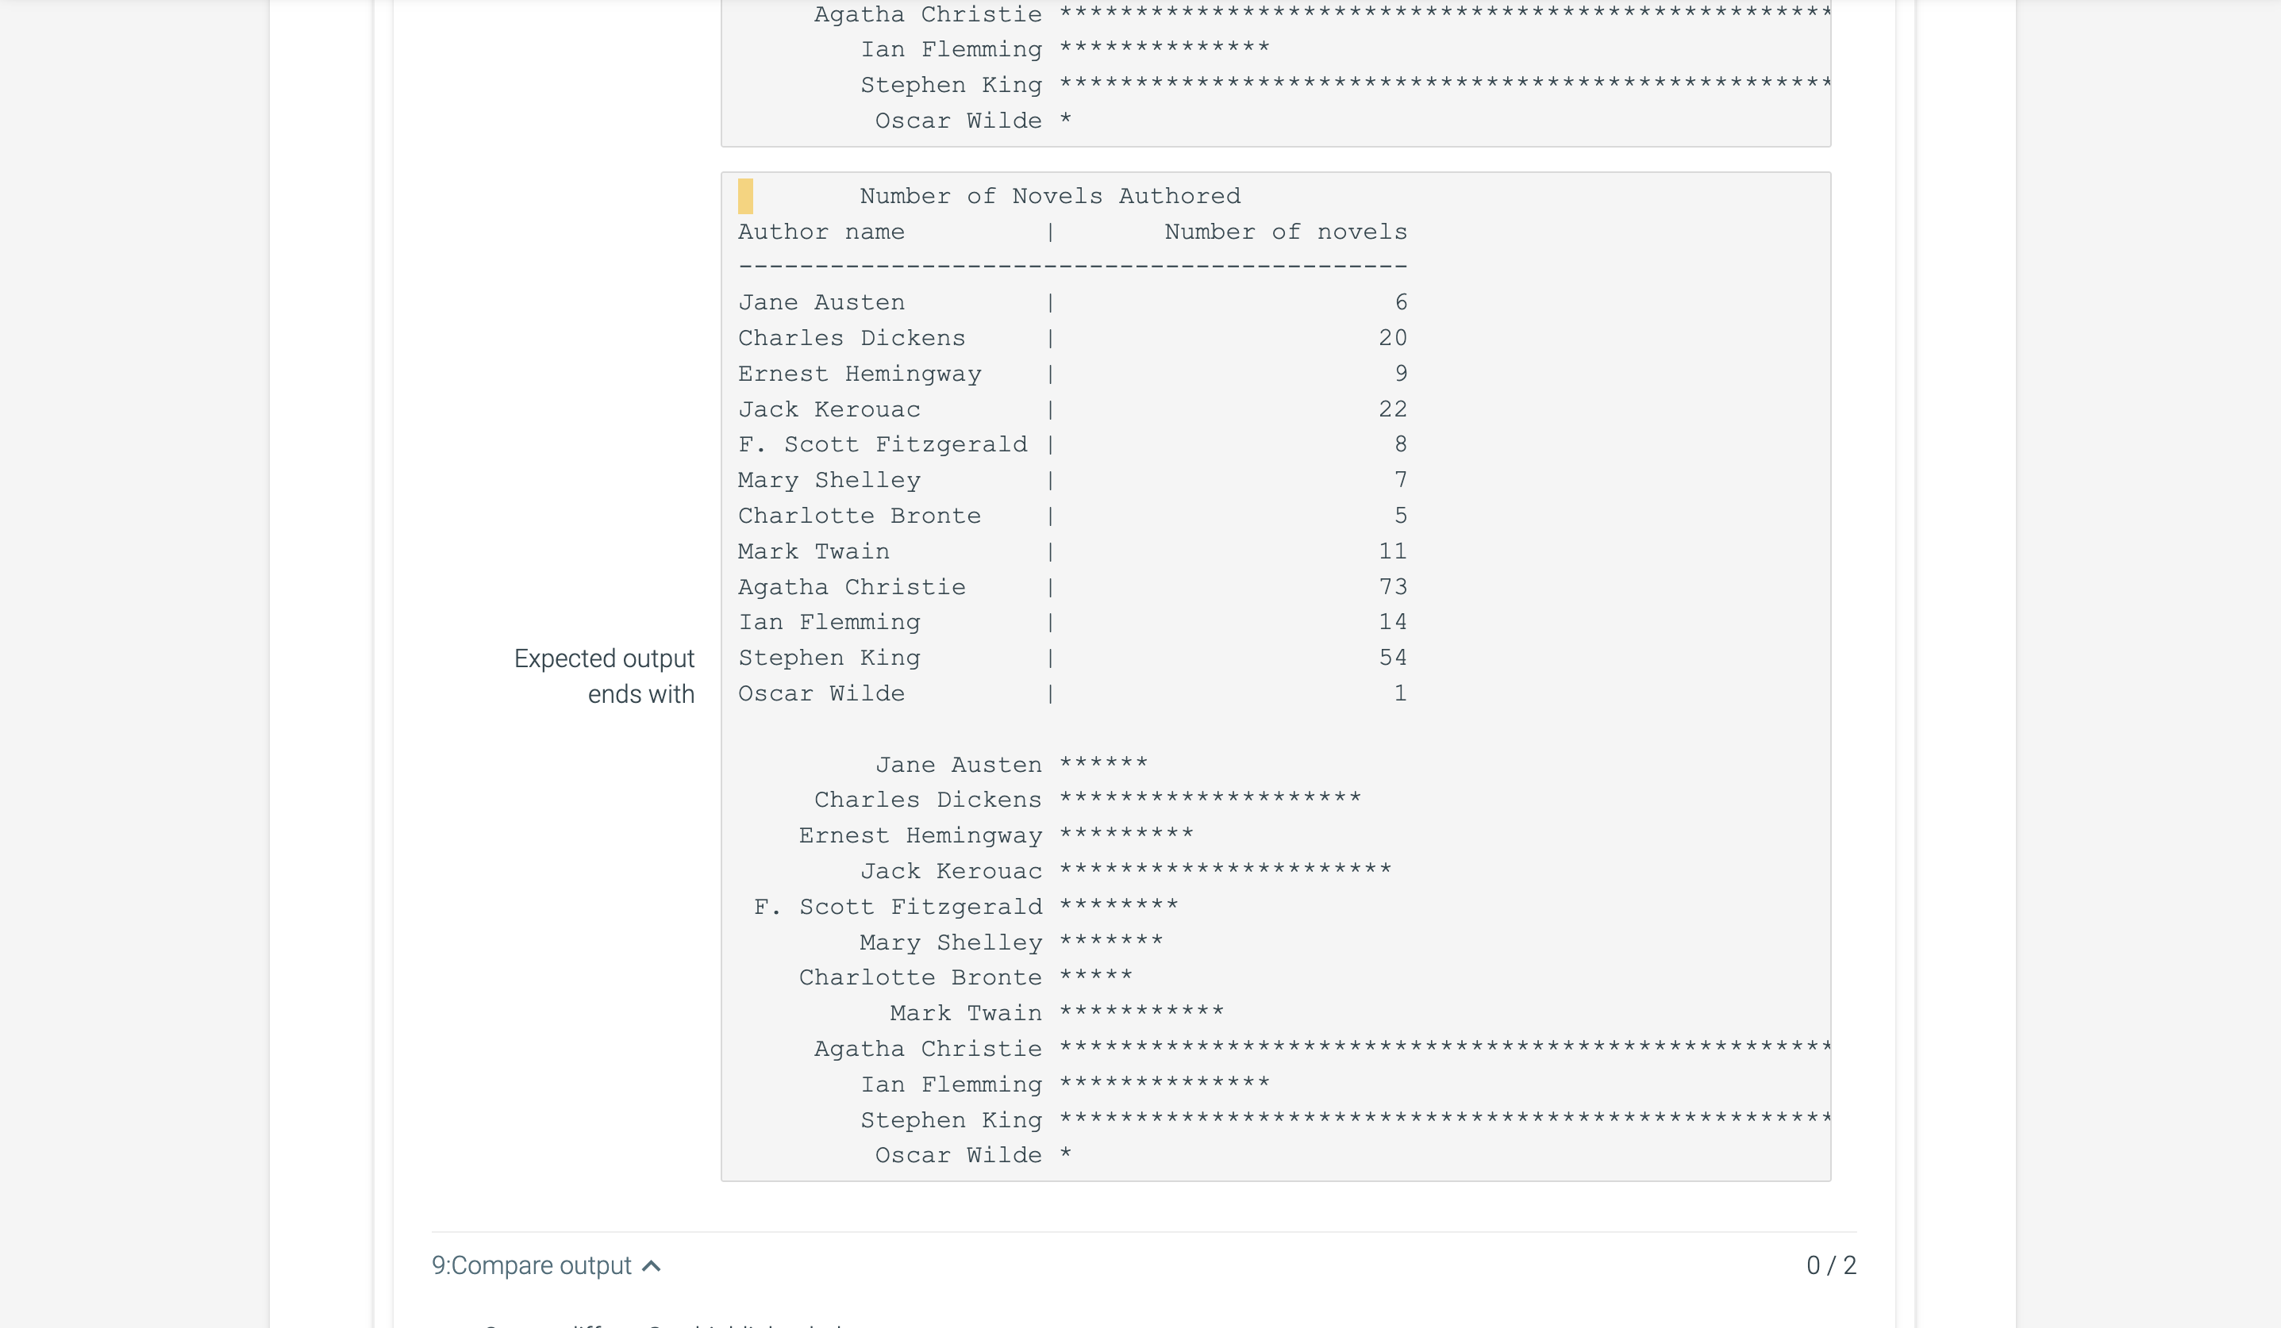
Task: Click the Oscar Wilde asterisk bar
Action: 1068,1154
